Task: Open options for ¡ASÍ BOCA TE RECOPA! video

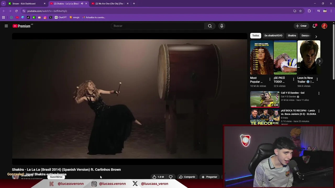Action: pos(319,111)
